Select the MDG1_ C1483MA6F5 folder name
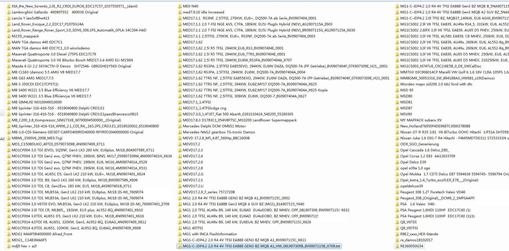The height and width of the screenshot is (251, 509). 29,240
